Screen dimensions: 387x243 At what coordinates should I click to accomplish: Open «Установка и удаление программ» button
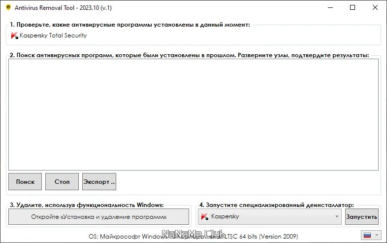(99, 217)
